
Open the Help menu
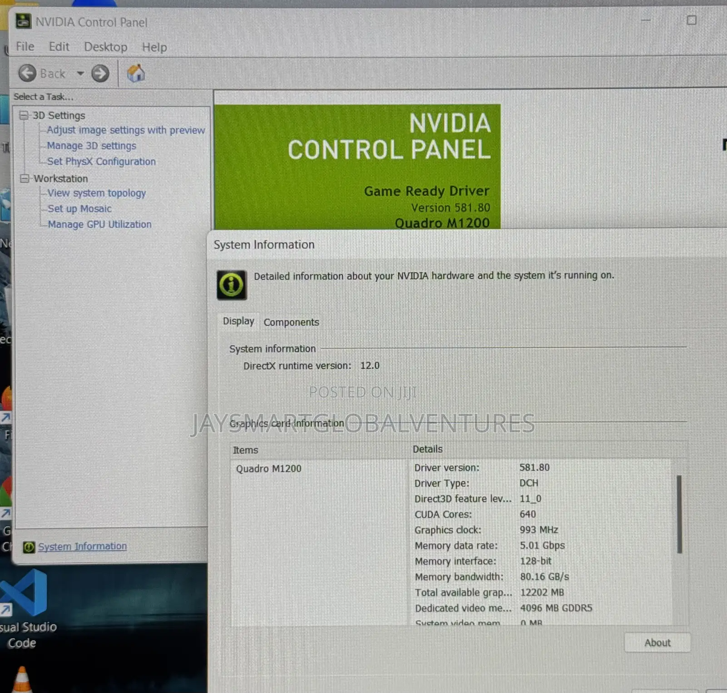154,47
